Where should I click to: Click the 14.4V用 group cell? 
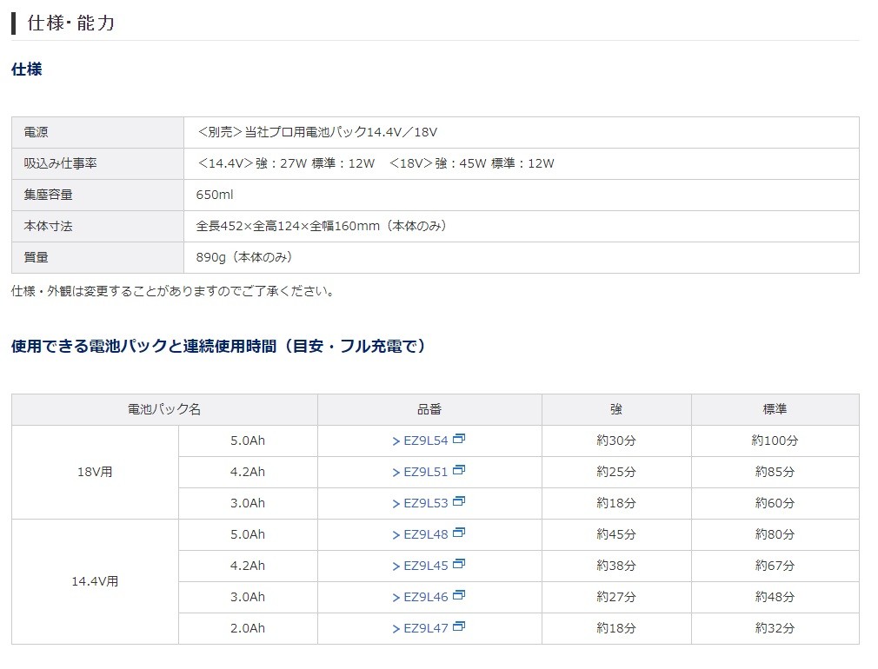(x=95, y=581)
